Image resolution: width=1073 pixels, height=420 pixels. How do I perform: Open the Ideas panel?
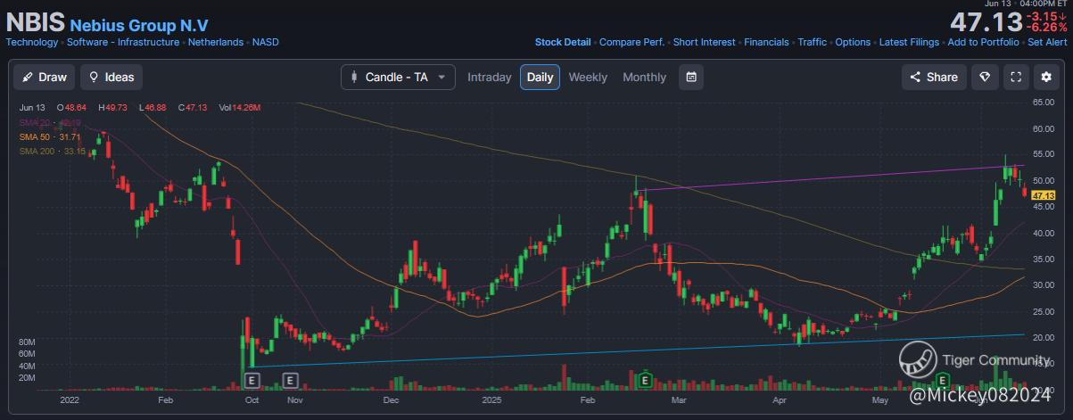coord(111,77)
